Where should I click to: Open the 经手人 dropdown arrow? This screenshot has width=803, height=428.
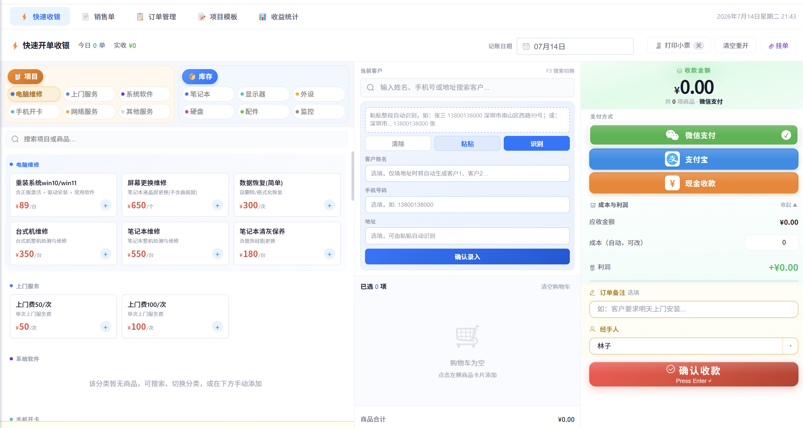[790, 346]
